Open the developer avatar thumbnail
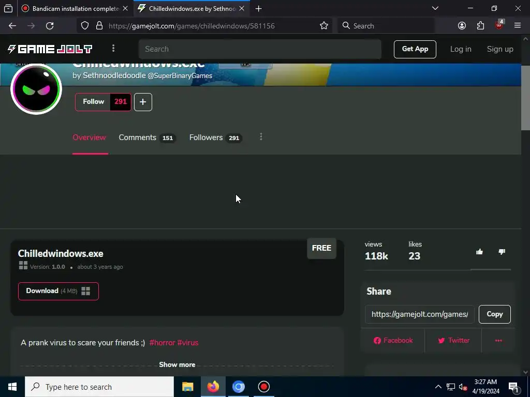 [36, 89]
